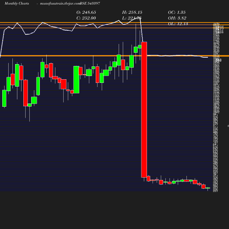Click the "Monthly Charts" title text

17,4
